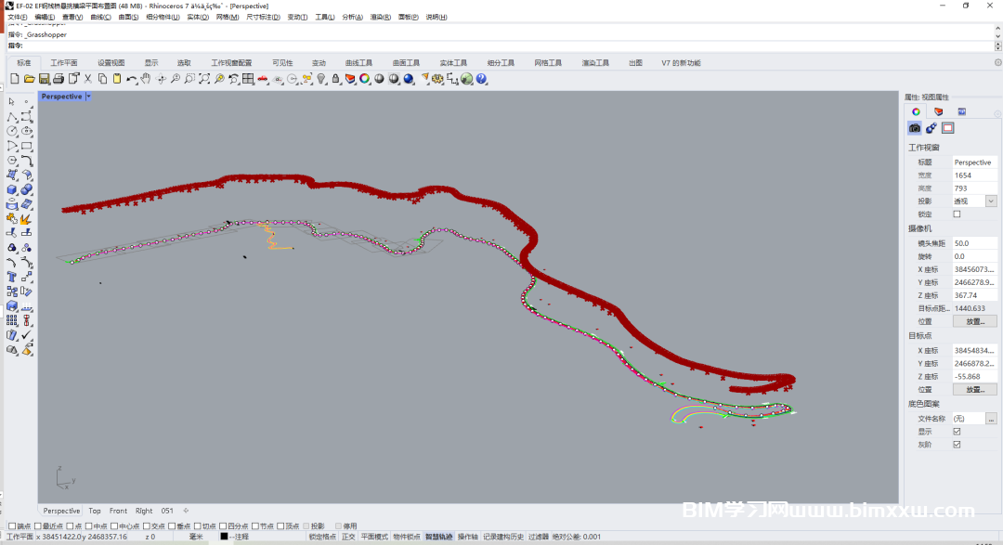Click the Save file icon in toolbar
The height and width of the screenshot is (545, 1003).
44,79
